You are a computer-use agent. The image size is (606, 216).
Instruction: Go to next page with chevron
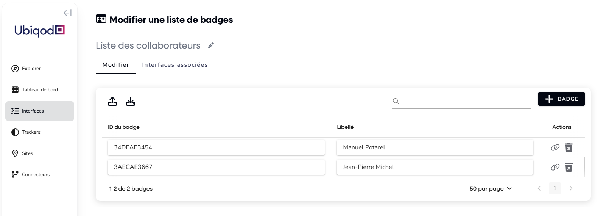[571, 188]
